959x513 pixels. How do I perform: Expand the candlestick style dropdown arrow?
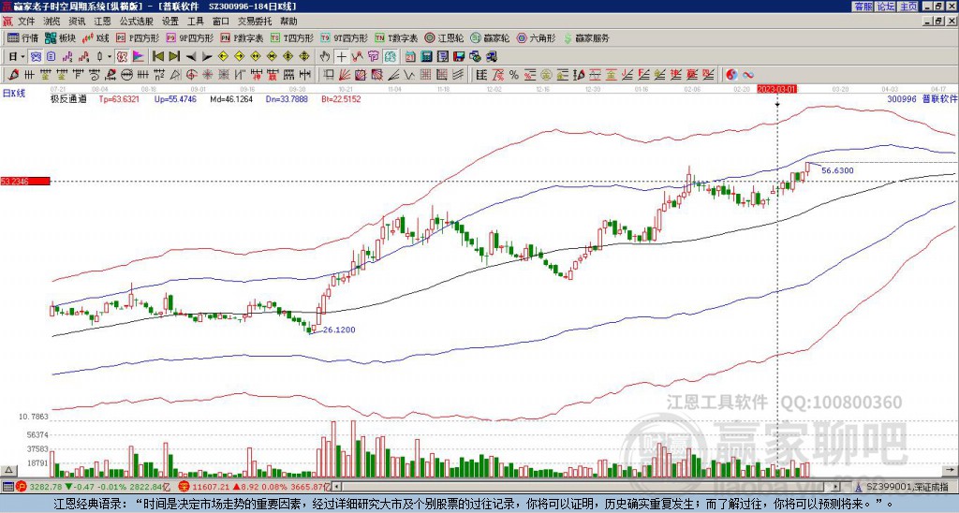[110, 57]
